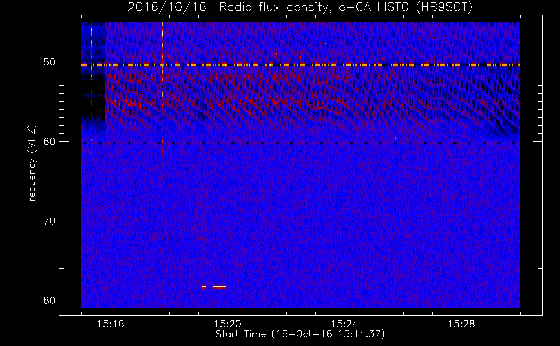Click the 15:28 time tick label
Viewport: 560px width, 346px height.
pyautogui.click(x=461, y=324)
